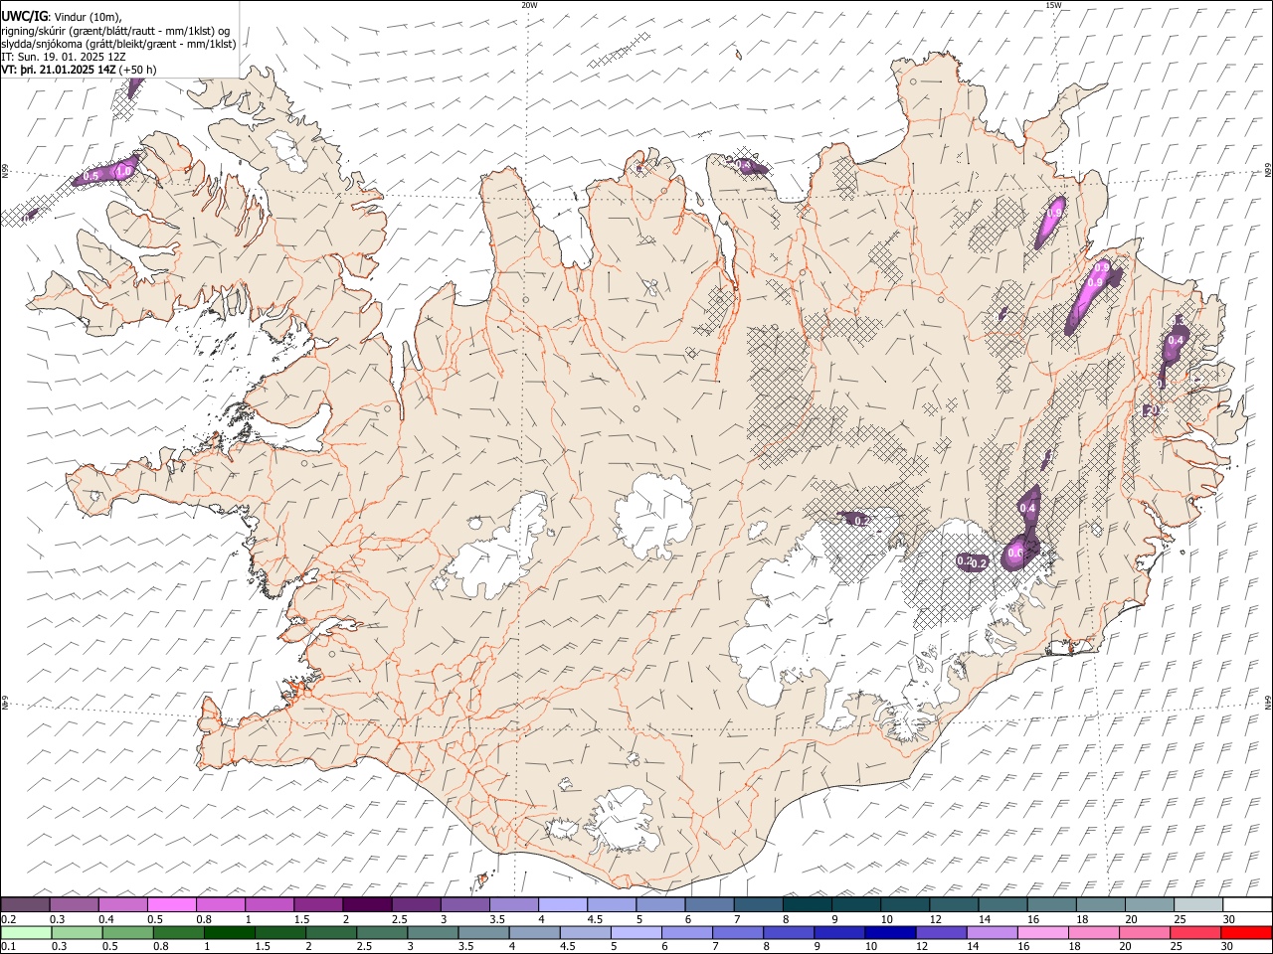Click the light pink lower swatch between 16 and 18
This screenshot has height=954, width=1273.
(x=1041, y=932)
